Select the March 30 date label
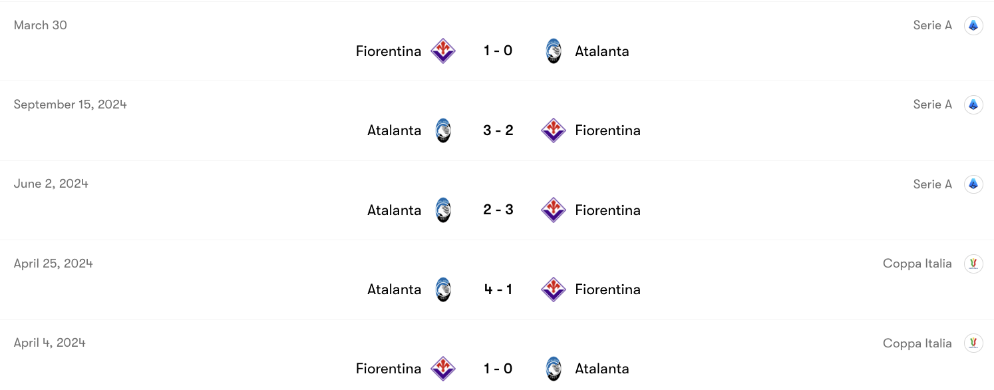The width and height of the screenshot is (994, 390). coord(40,25)
